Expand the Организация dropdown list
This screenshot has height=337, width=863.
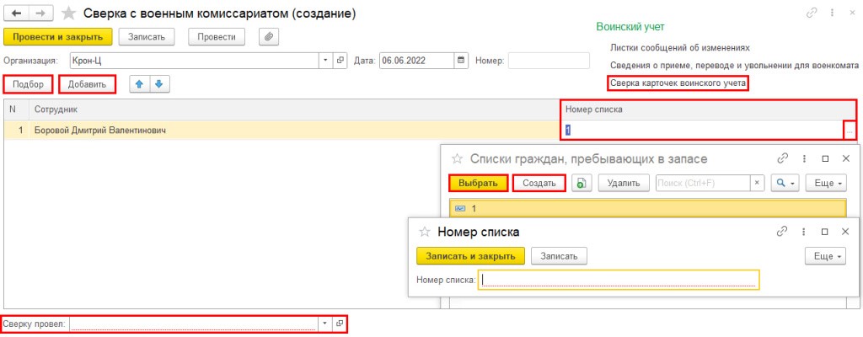click(x=326, y=61)
